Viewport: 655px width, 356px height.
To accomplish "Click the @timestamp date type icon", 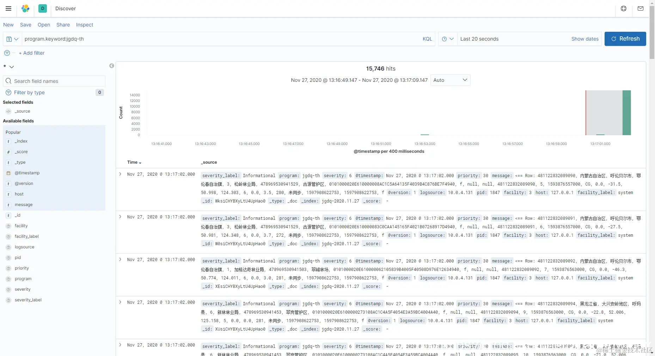I will tap(8, 173).
